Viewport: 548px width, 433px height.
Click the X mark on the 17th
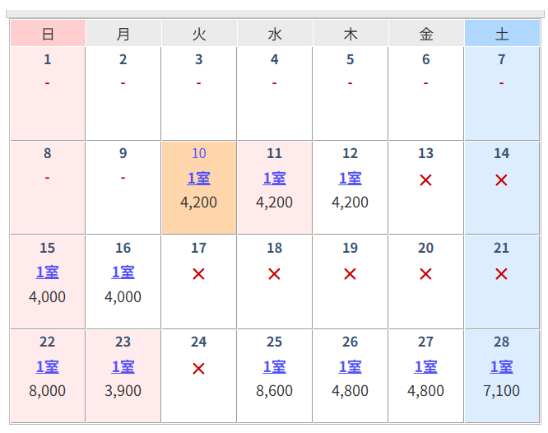pos(198,274)
